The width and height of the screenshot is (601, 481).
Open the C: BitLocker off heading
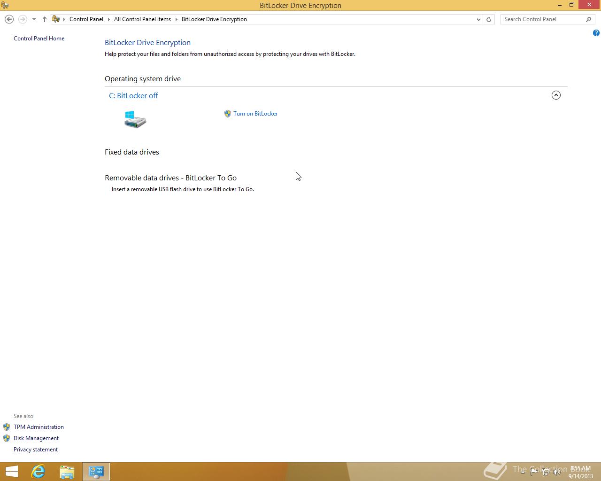[133, 95]
